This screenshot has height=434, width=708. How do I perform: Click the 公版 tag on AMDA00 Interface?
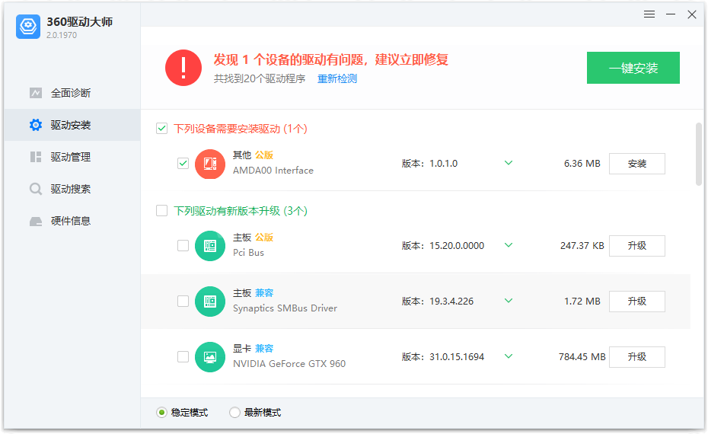click(264, 155)
